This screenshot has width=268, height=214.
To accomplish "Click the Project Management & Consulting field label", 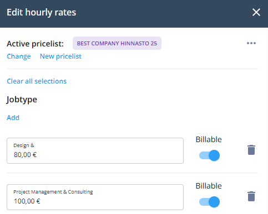I will click(x=53, y=192).
